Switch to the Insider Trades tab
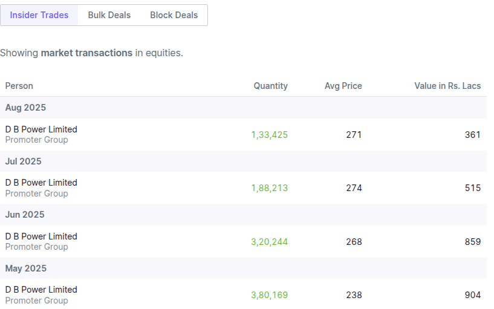 39,15
